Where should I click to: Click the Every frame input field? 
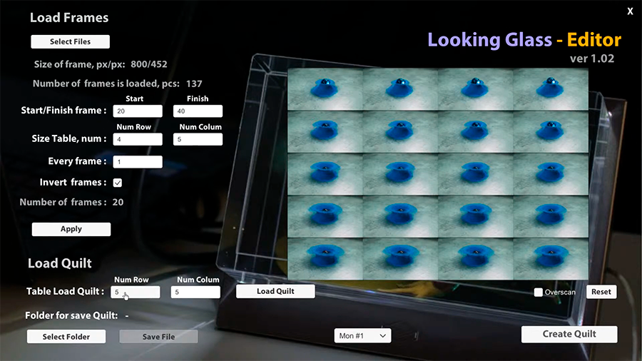coord(138,162)
